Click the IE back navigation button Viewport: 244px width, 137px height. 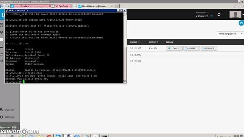(1, 6)
